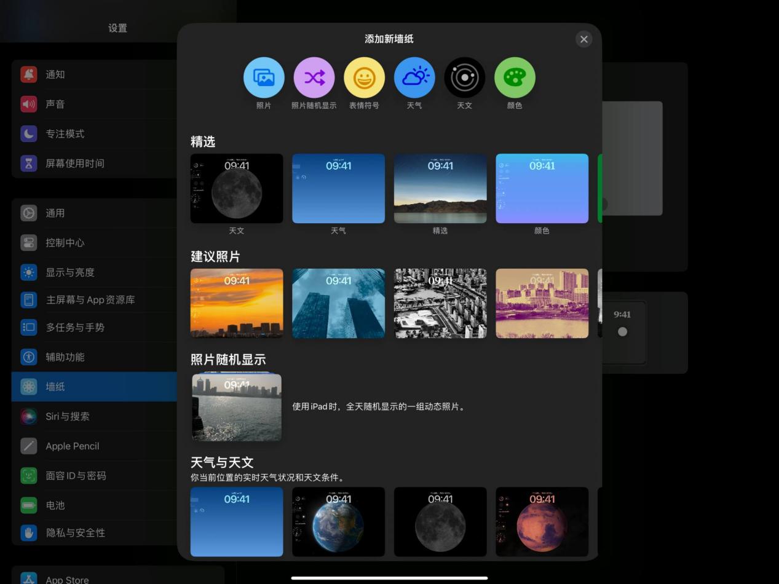Image resolution: width=779 pixels, height=584 pixels.
Task: Select the 颜色 color wallpaper icon
Action: coord(515,77)
